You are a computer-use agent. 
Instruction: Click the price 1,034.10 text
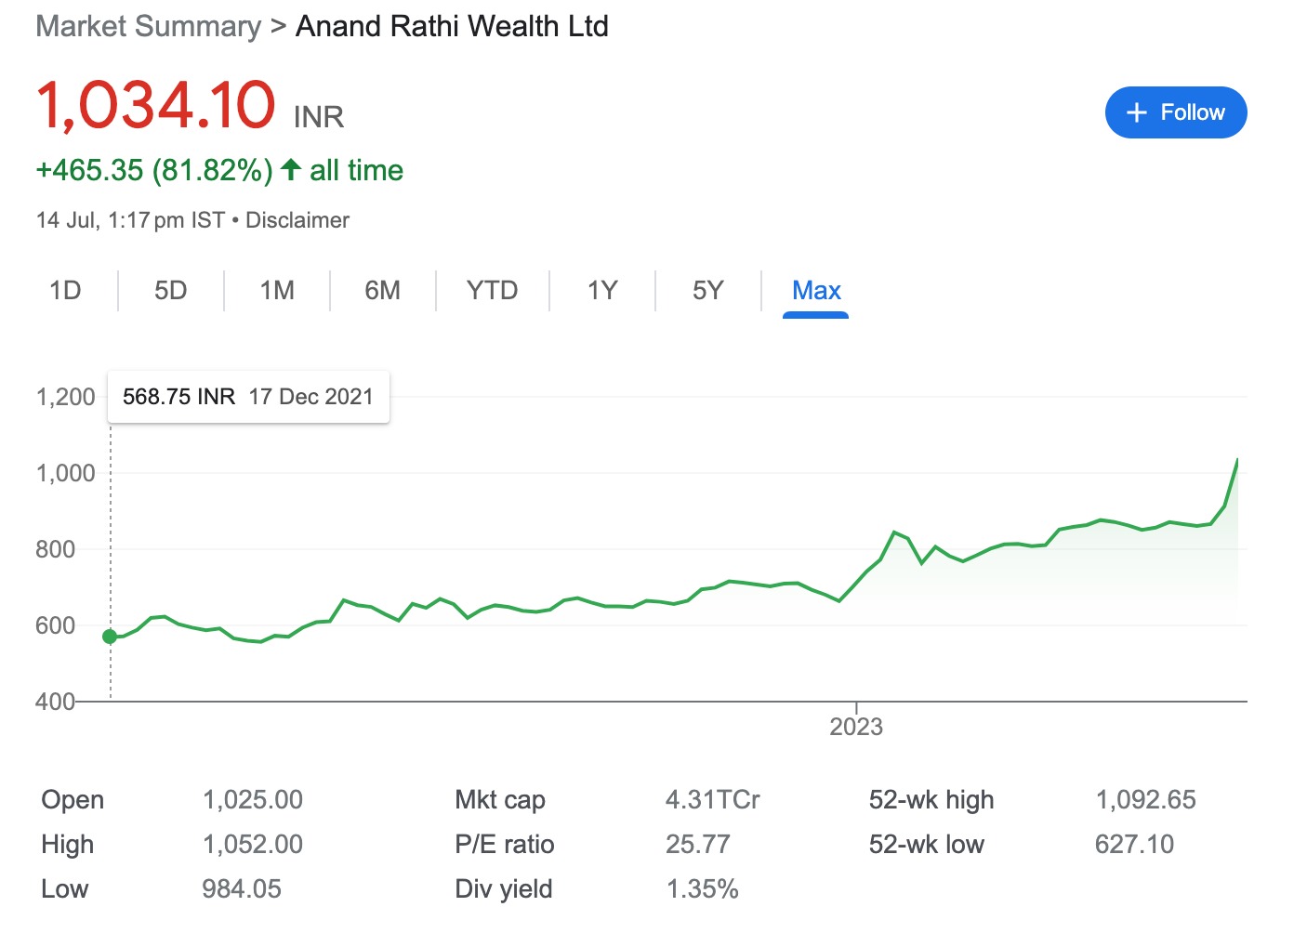coord(156,104)
